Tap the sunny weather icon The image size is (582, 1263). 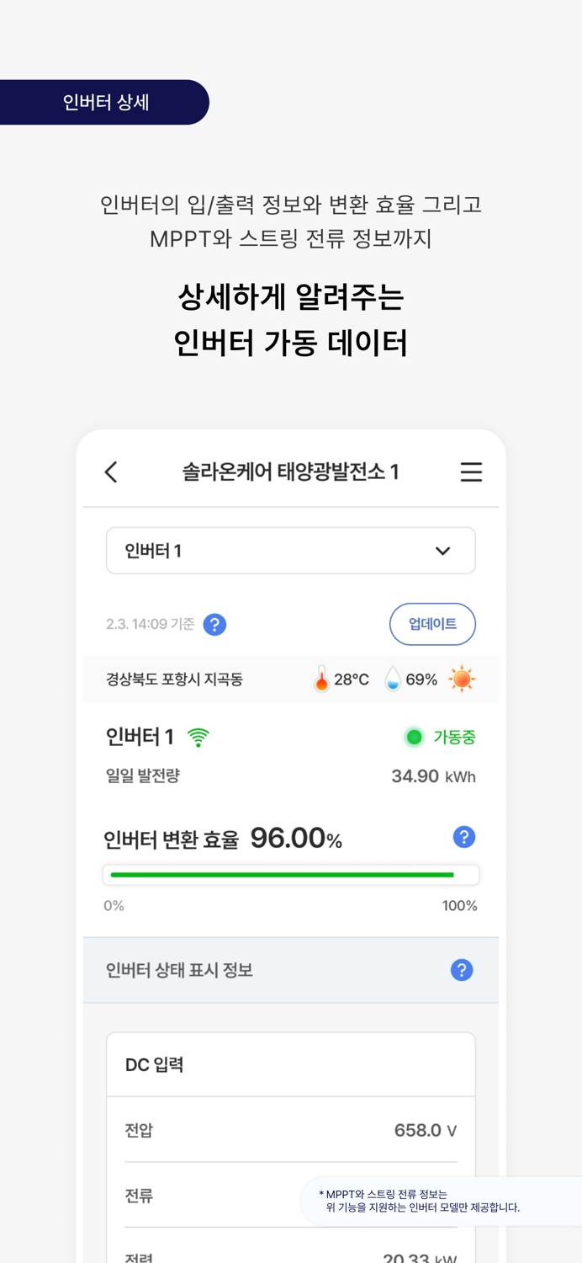(x=462, y=678)
